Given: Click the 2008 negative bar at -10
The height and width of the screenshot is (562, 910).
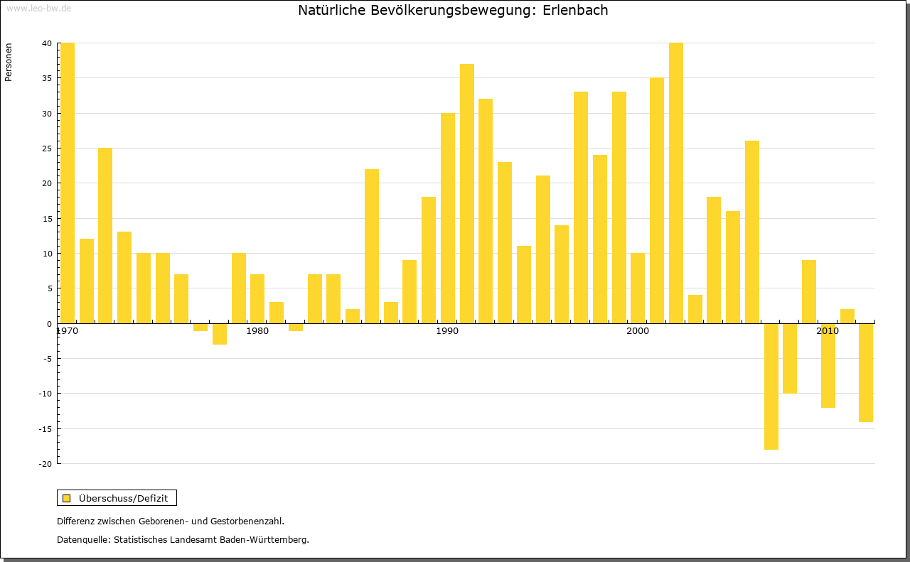Looking at the screenshot, I should (x=789, y=358).
